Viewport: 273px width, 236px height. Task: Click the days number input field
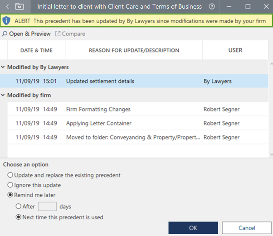coord(47,207)
